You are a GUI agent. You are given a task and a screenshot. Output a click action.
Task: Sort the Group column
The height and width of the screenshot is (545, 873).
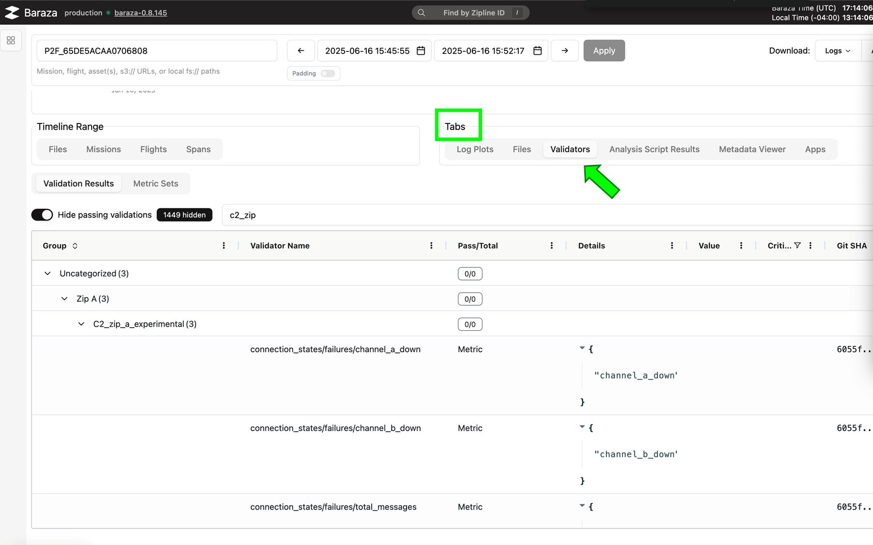[x=75, y=246]
